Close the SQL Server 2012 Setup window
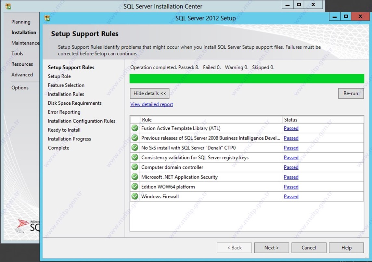The width and height of the screenshot is (372, 262). coord(360,17)
